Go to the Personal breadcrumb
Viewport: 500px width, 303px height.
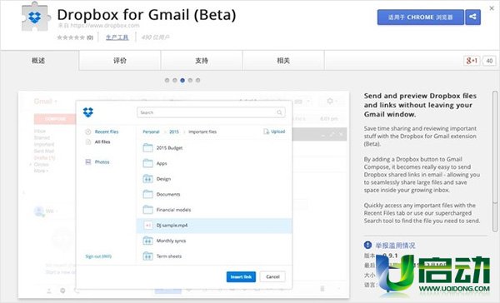[x=151, y=132]
